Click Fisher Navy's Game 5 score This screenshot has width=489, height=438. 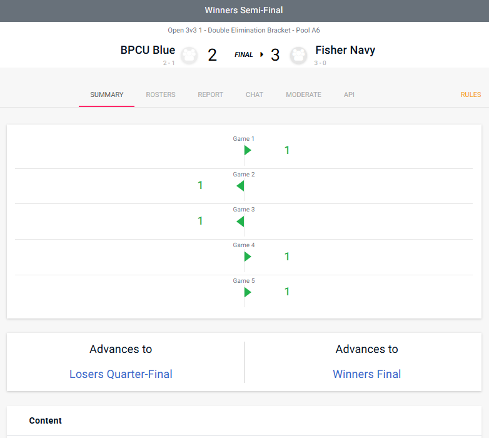point(287,292)
